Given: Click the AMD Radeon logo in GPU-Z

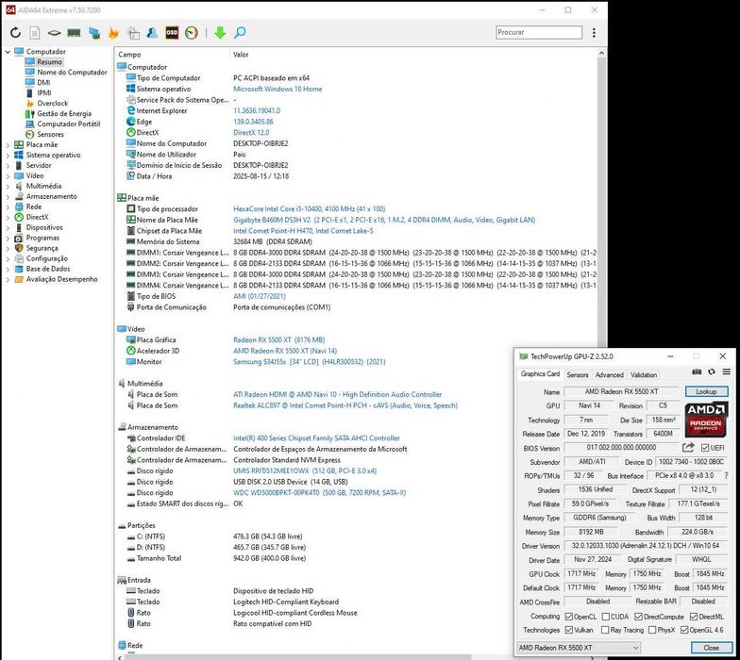Looking at the screenshot, I should point(706,419).
